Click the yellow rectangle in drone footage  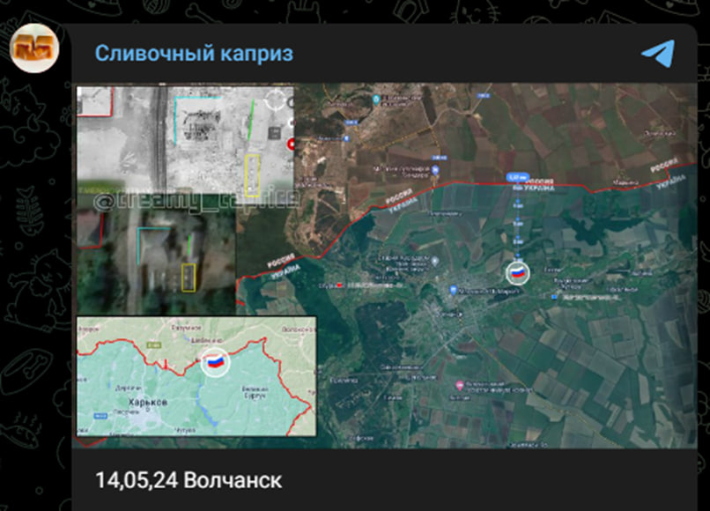point(252,174)
